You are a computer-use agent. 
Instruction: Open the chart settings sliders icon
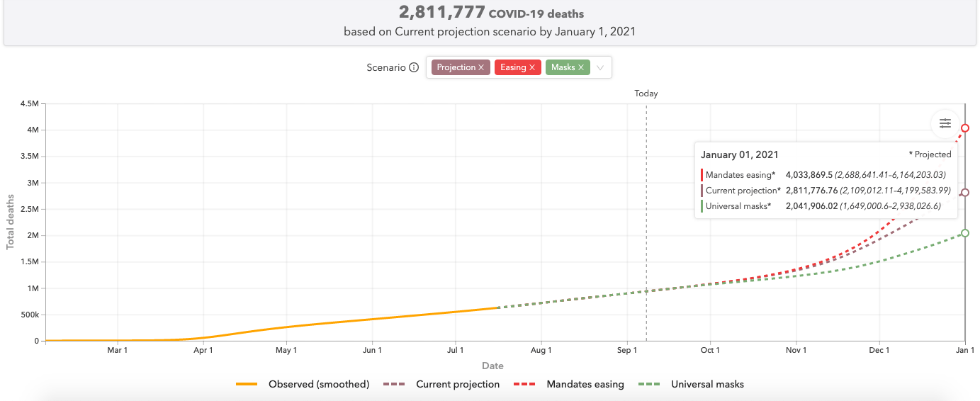pyautogui.click(x=945, y=123)
